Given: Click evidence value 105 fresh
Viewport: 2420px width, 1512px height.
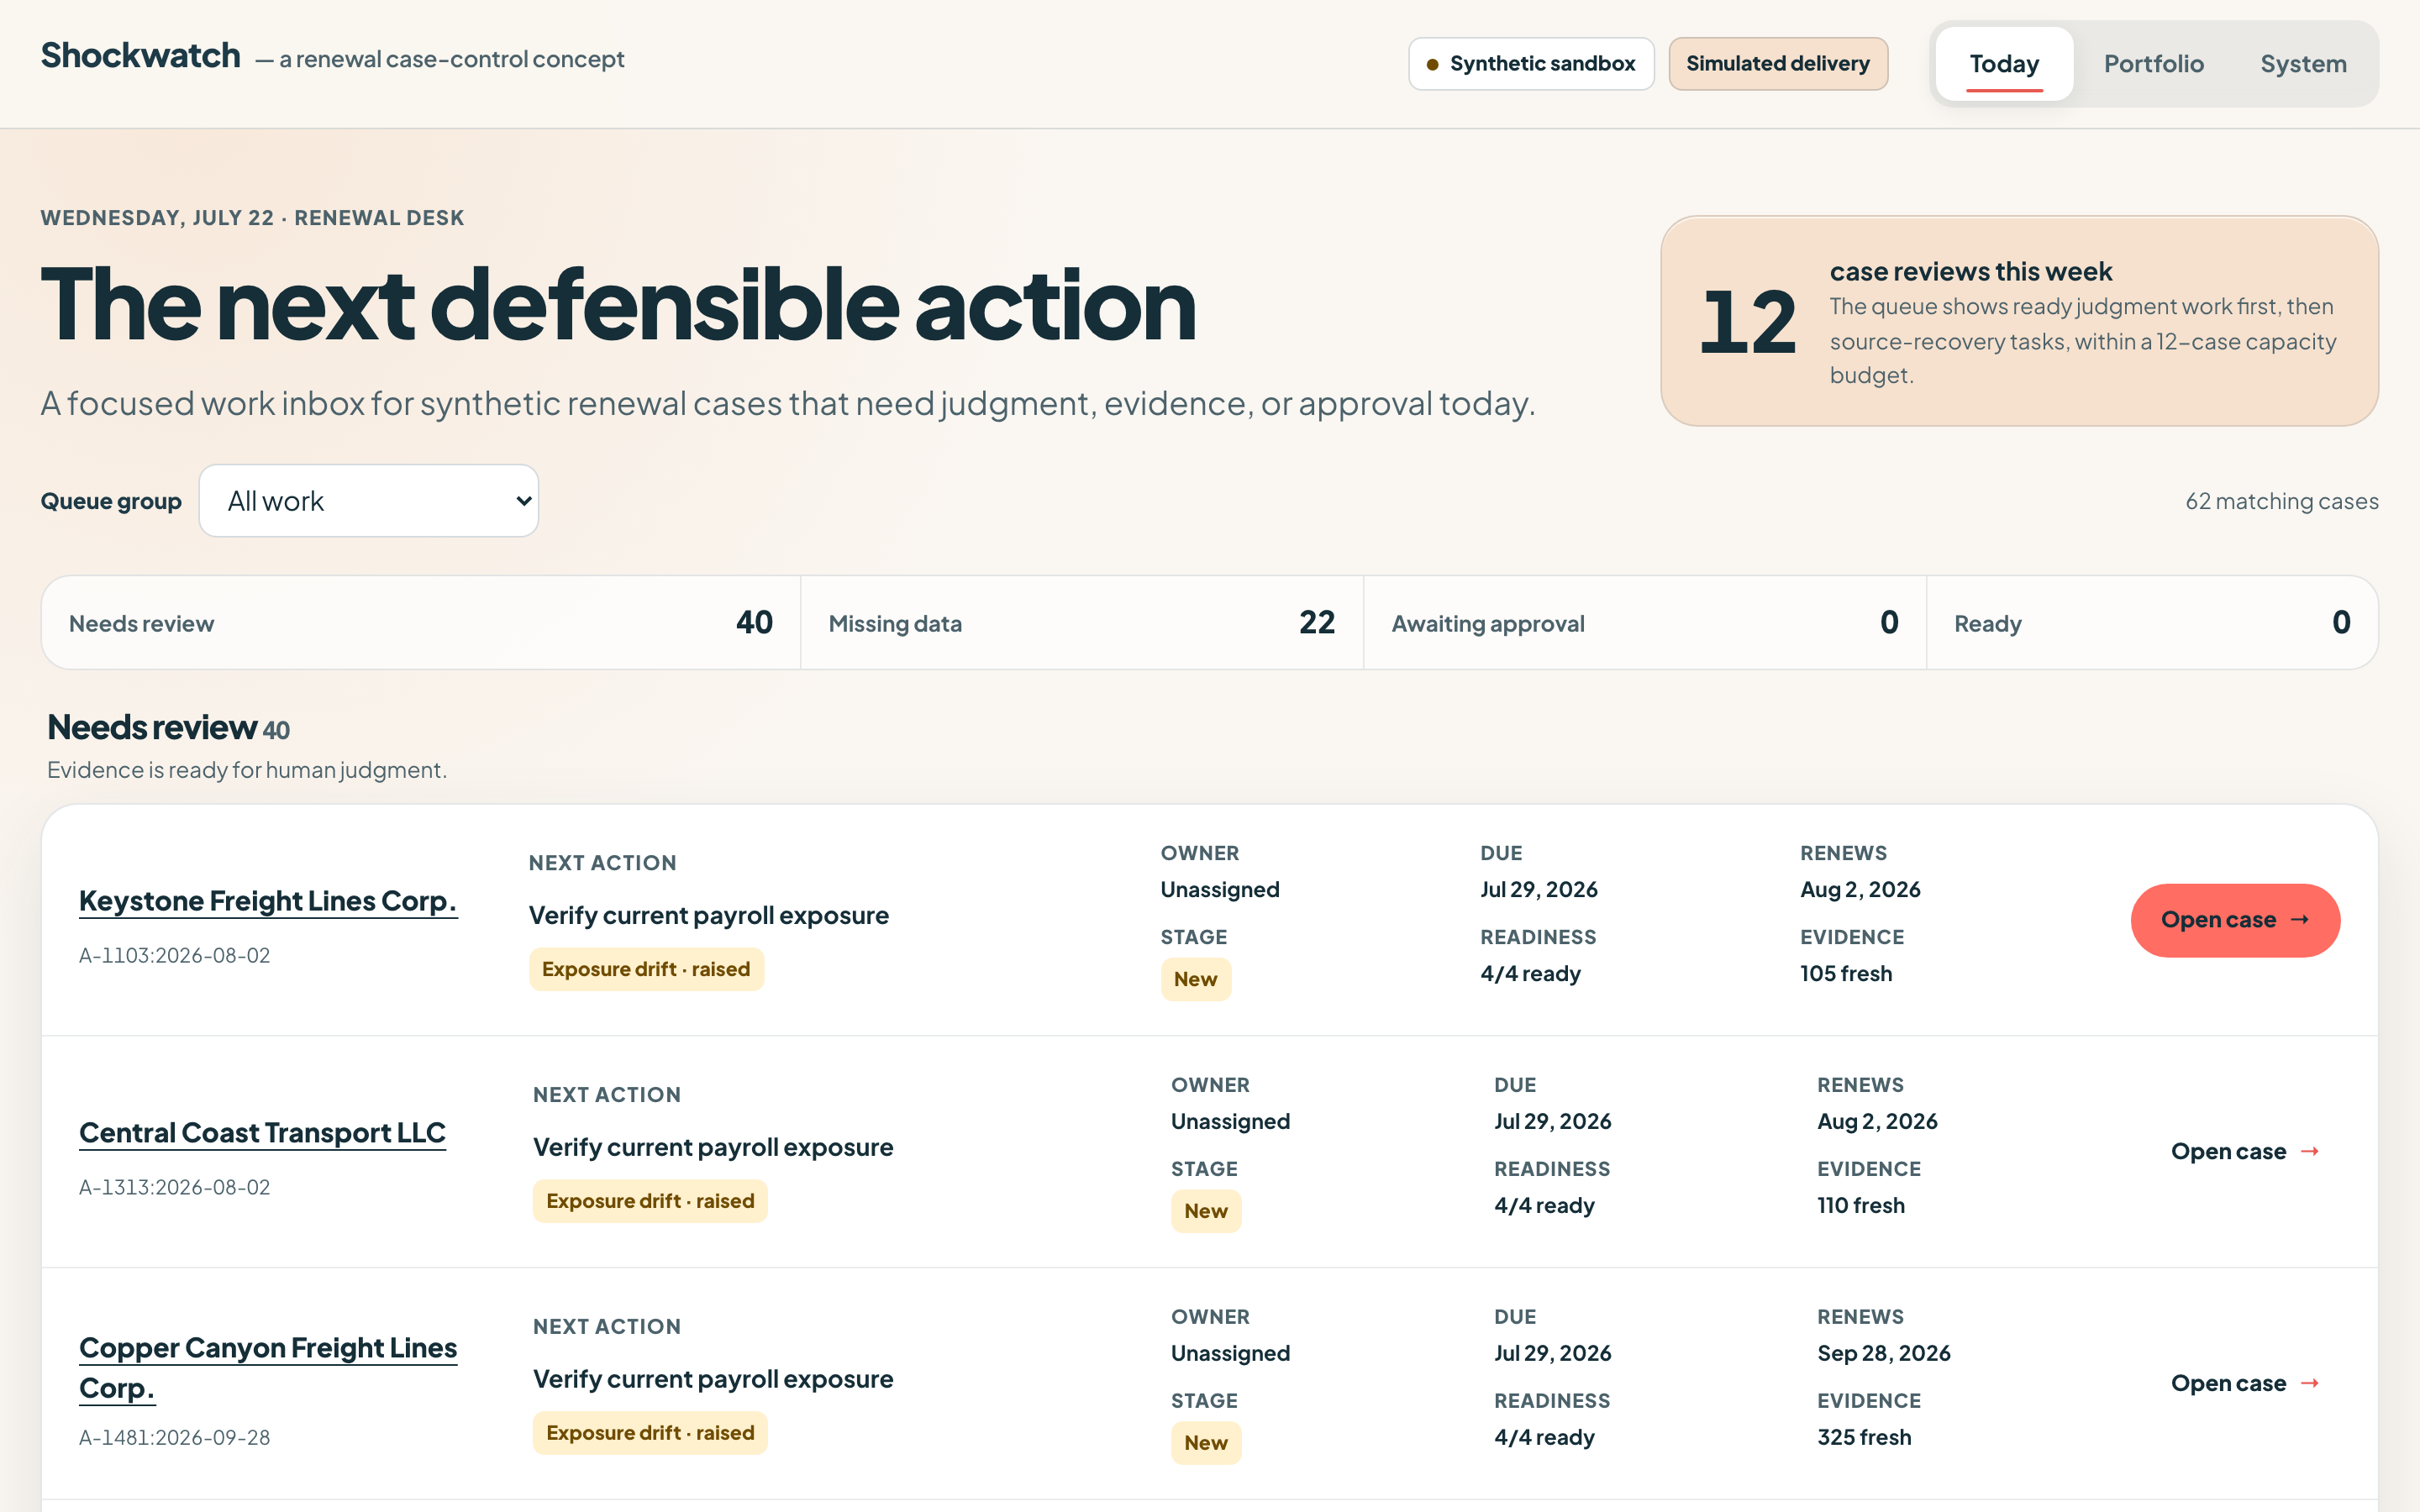Looking at the screenshot, I should pyautogui.click(x=1846, y=974).
